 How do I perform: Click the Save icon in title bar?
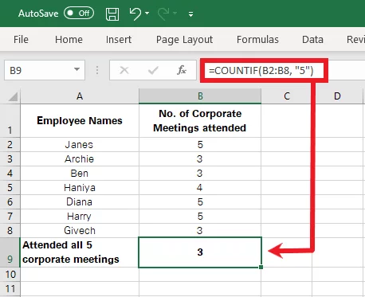pyautogui.click(x=112, y=14)
